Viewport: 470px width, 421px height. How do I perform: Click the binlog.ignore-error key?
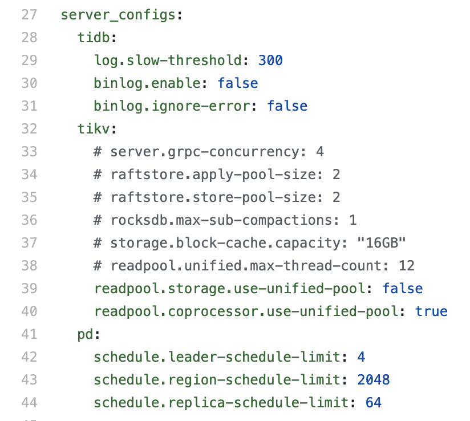[x=172, y=106]
